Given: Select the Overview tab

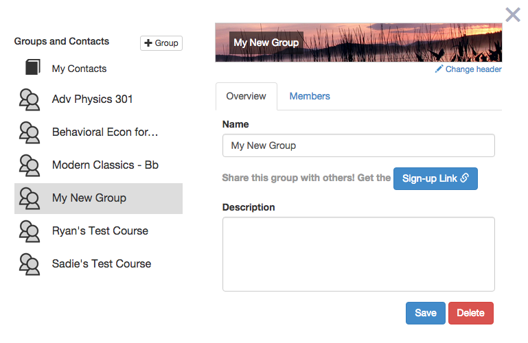Looking at the screenshot, I should point(246,96).
